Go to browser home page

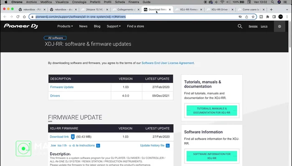point(24,17)
